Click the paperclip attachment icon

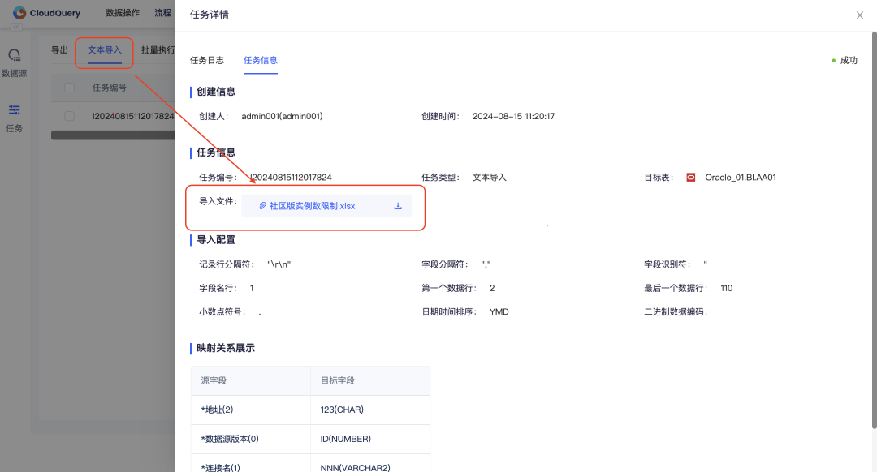(x=262, y=205)
